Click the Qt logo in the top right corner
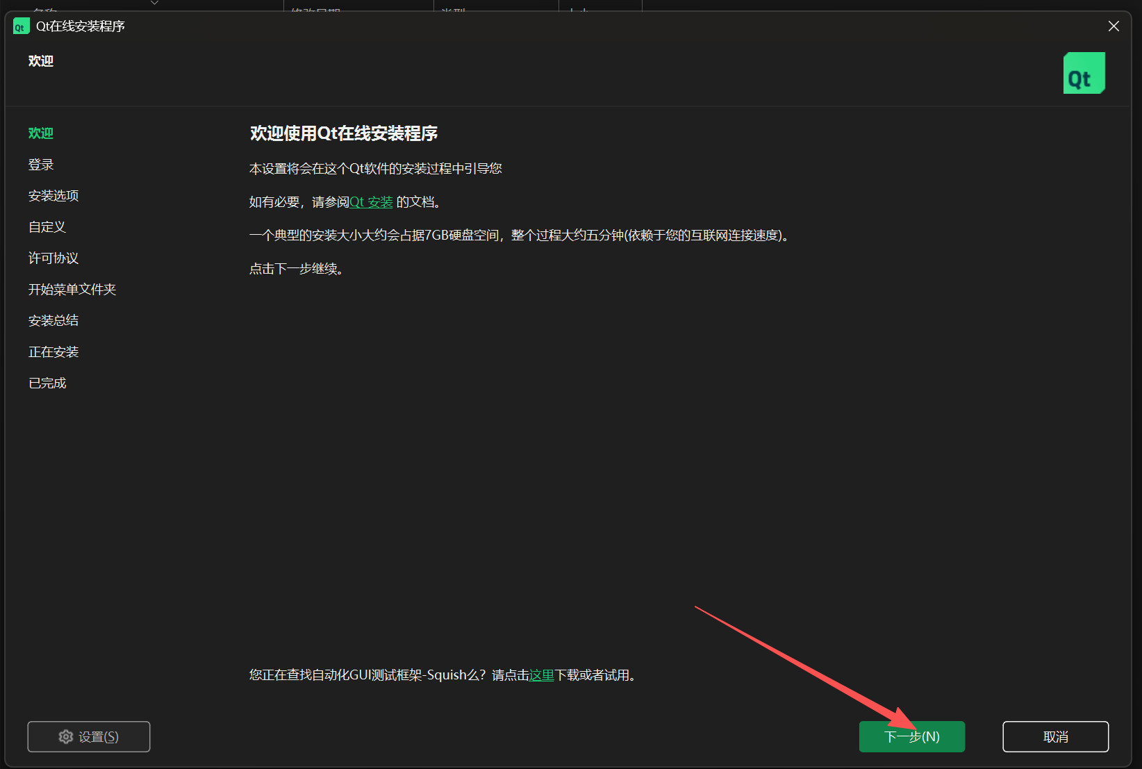 [x=1084, y=72]
